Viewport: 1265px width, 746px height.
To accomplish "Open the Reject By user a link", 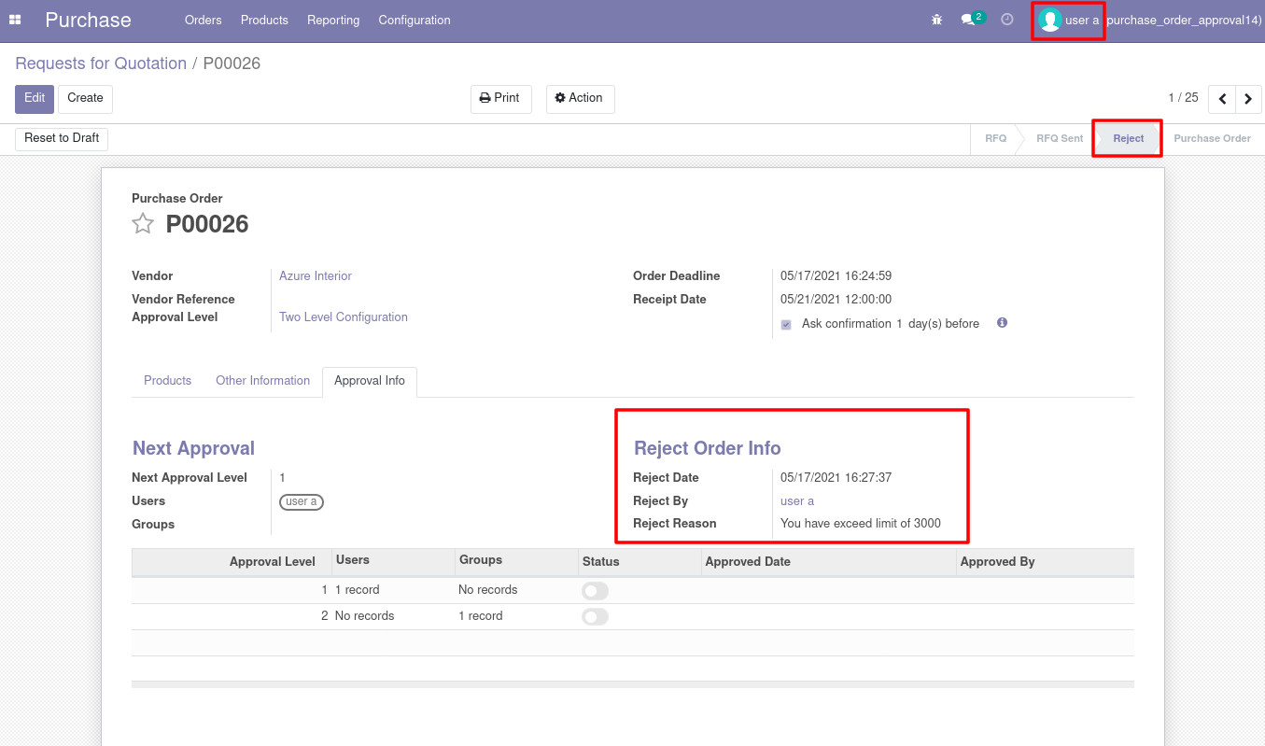I will [x=797, y=501].
